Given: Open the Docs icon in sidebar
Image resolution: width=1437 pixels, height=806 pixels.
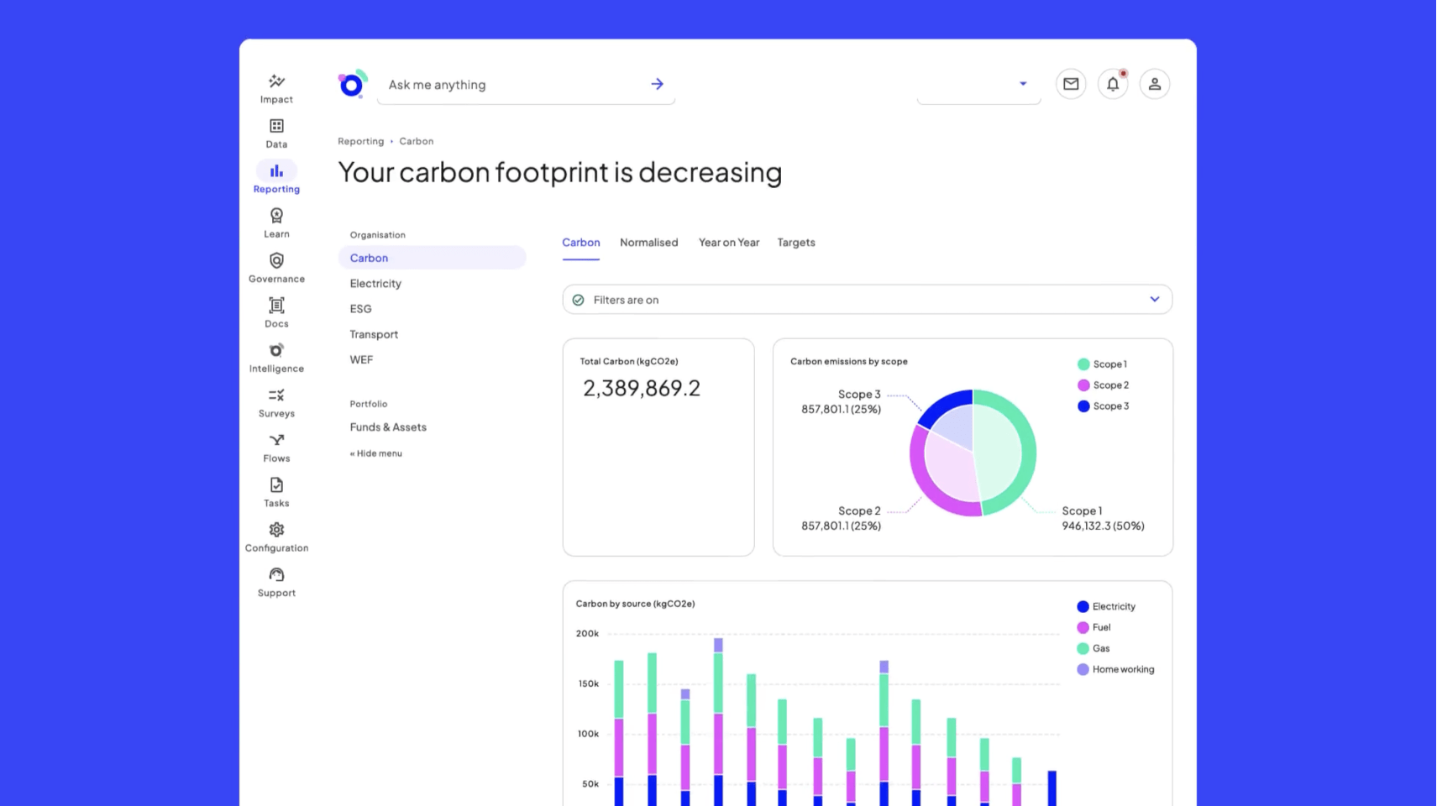Looking at the screenshot, I should 276,306.
